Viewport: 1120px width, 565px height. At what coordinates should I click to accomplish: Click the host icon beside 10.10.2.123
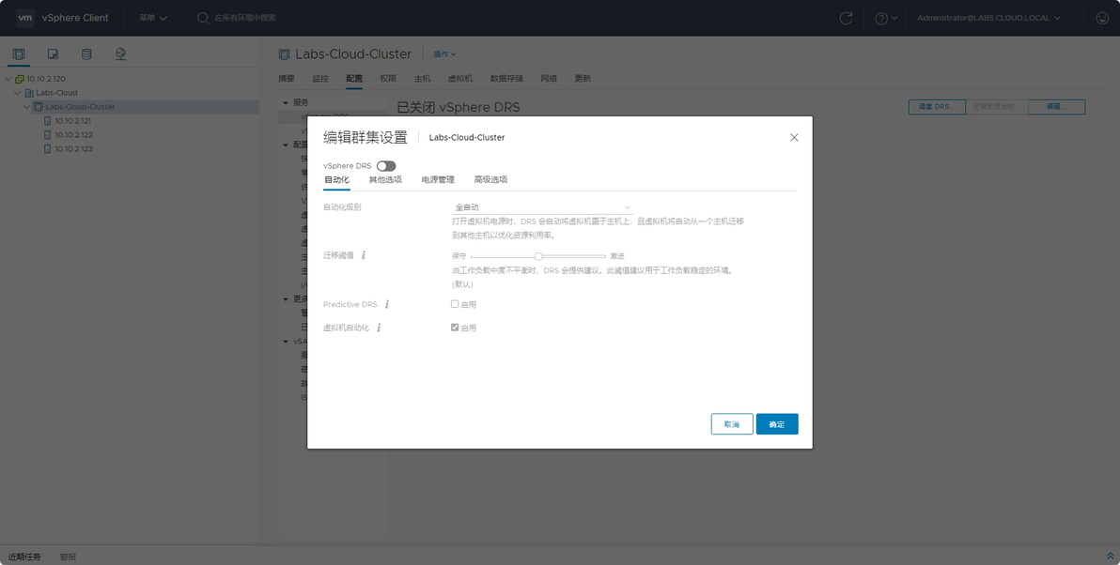coord(48,148)
